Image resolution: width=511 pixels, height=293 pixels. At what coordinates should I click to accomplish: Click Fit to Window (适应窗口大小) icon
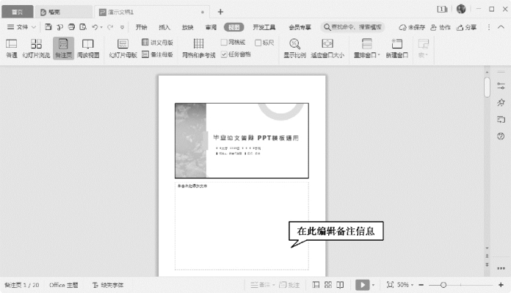pyautogui.click(x=327, y=43)
